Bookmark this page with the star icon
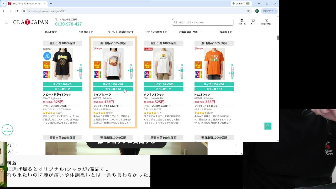Image resolution: width=336 pixels, height=189 pixels. coord(248,11)
